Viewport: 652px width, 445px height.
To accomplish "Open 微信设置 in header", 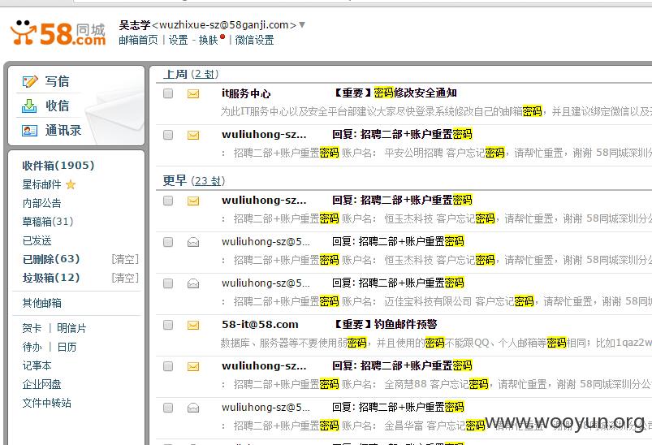I will [x=254, y=40].
